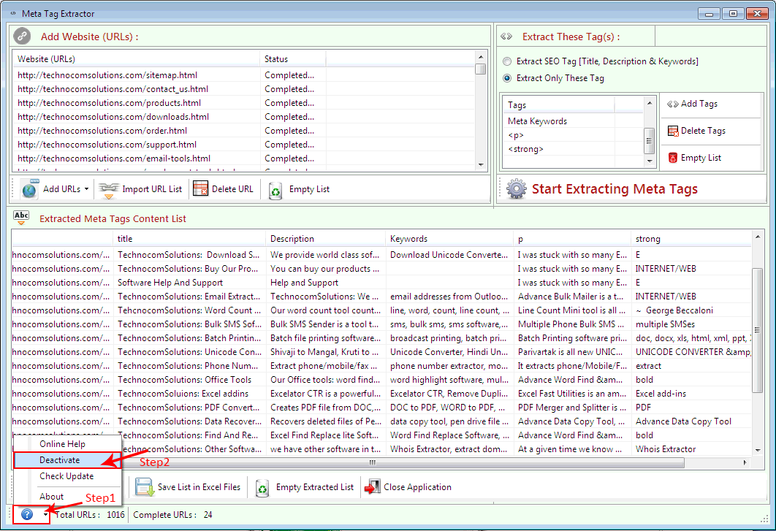Screen dimensions: 776x531
Task: Click the Close Application label
Action: 417,487
